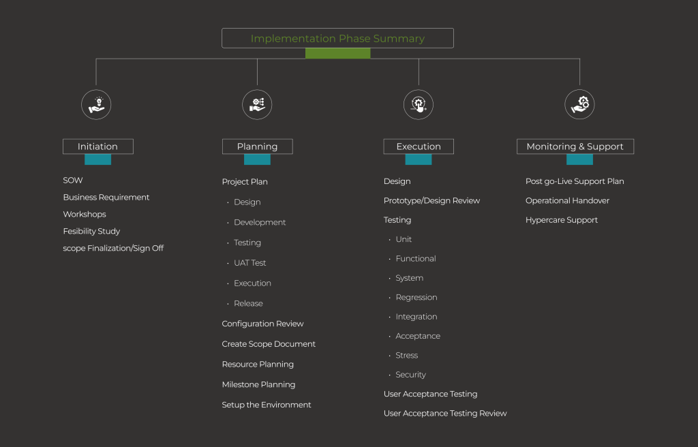Click the teal accent bar under Execution
The height and width of the screenshot is (447, 698).
(x=418, y=159)
